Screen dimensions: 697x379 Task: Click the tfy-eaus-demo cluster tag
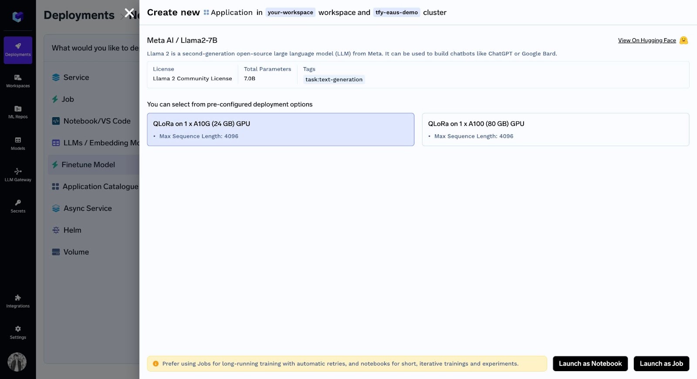396,13
